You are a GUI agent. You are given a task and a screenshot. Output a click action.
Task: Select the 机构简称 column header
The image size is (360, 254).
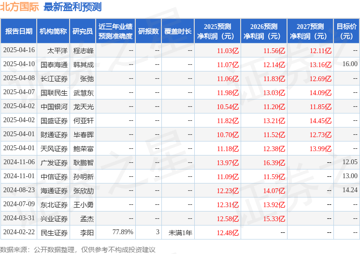[x=53, y=31]
